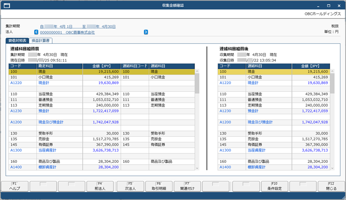Select the 当座預金 row in the right table
Screen dimensions: 346x200
coord(274,94)
